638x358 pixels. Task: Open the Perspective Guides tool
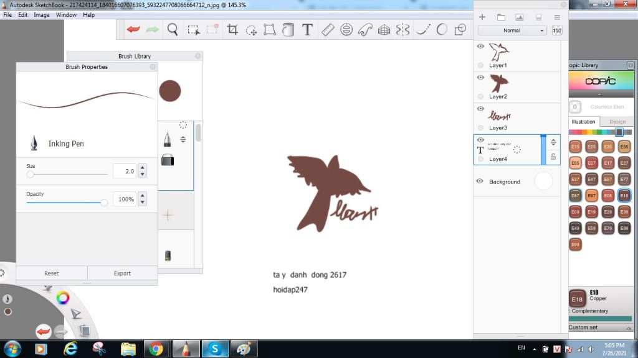coord(384,30)
